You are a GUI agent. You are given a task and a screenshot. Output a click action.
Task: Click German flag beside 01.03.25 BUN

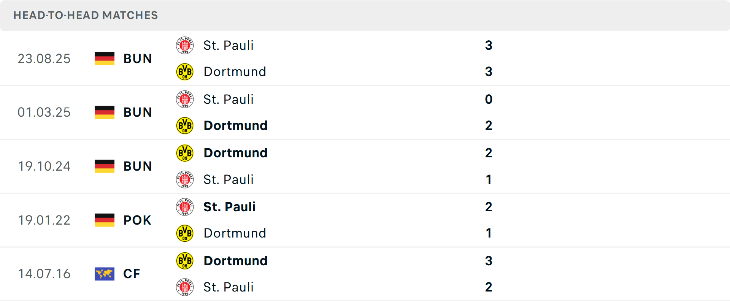105,112
